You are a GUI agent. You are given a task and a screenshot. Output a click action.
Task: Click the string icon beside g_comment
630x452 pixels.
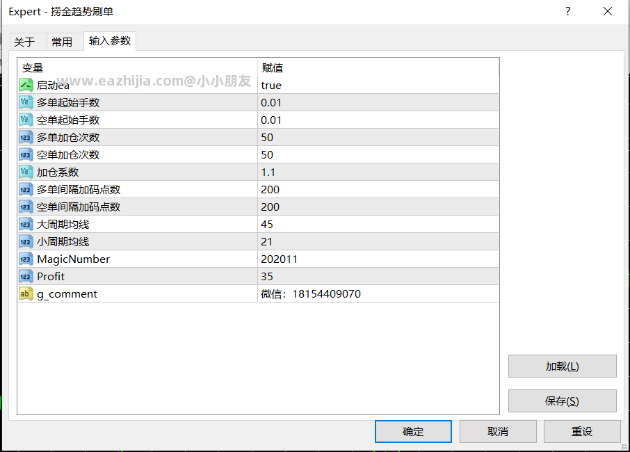point(26,294)
